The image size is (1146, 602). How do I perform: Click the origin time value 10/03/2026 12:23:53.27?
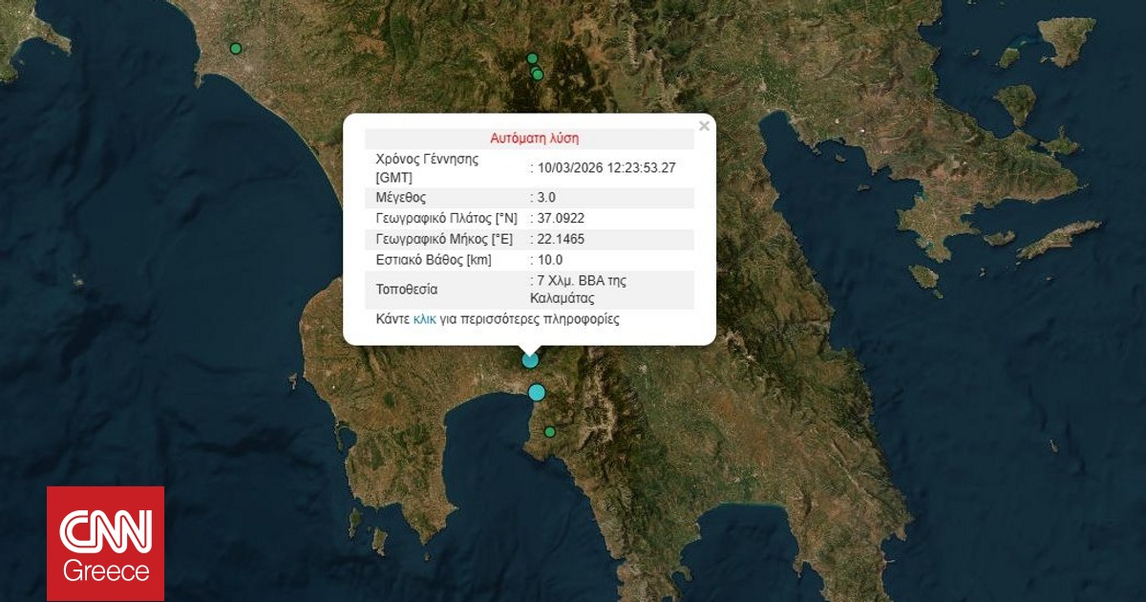coord(606,168)
